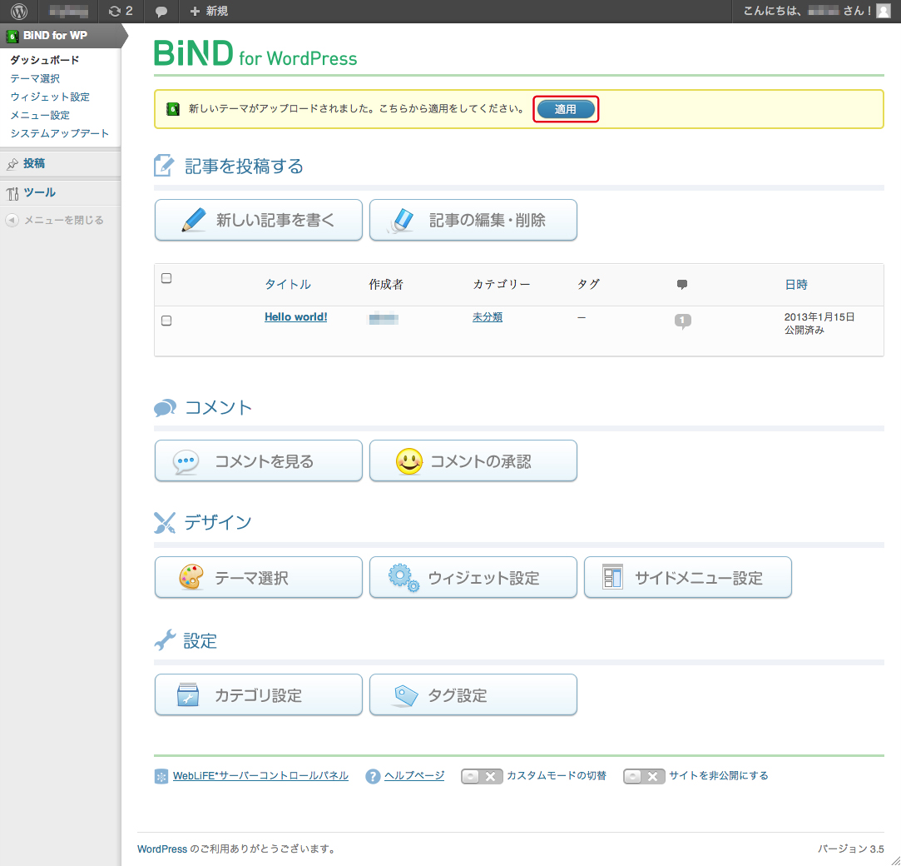The image size is (901, 866).
Task: Click the タグ設定 button
Action: pos(473,694)
